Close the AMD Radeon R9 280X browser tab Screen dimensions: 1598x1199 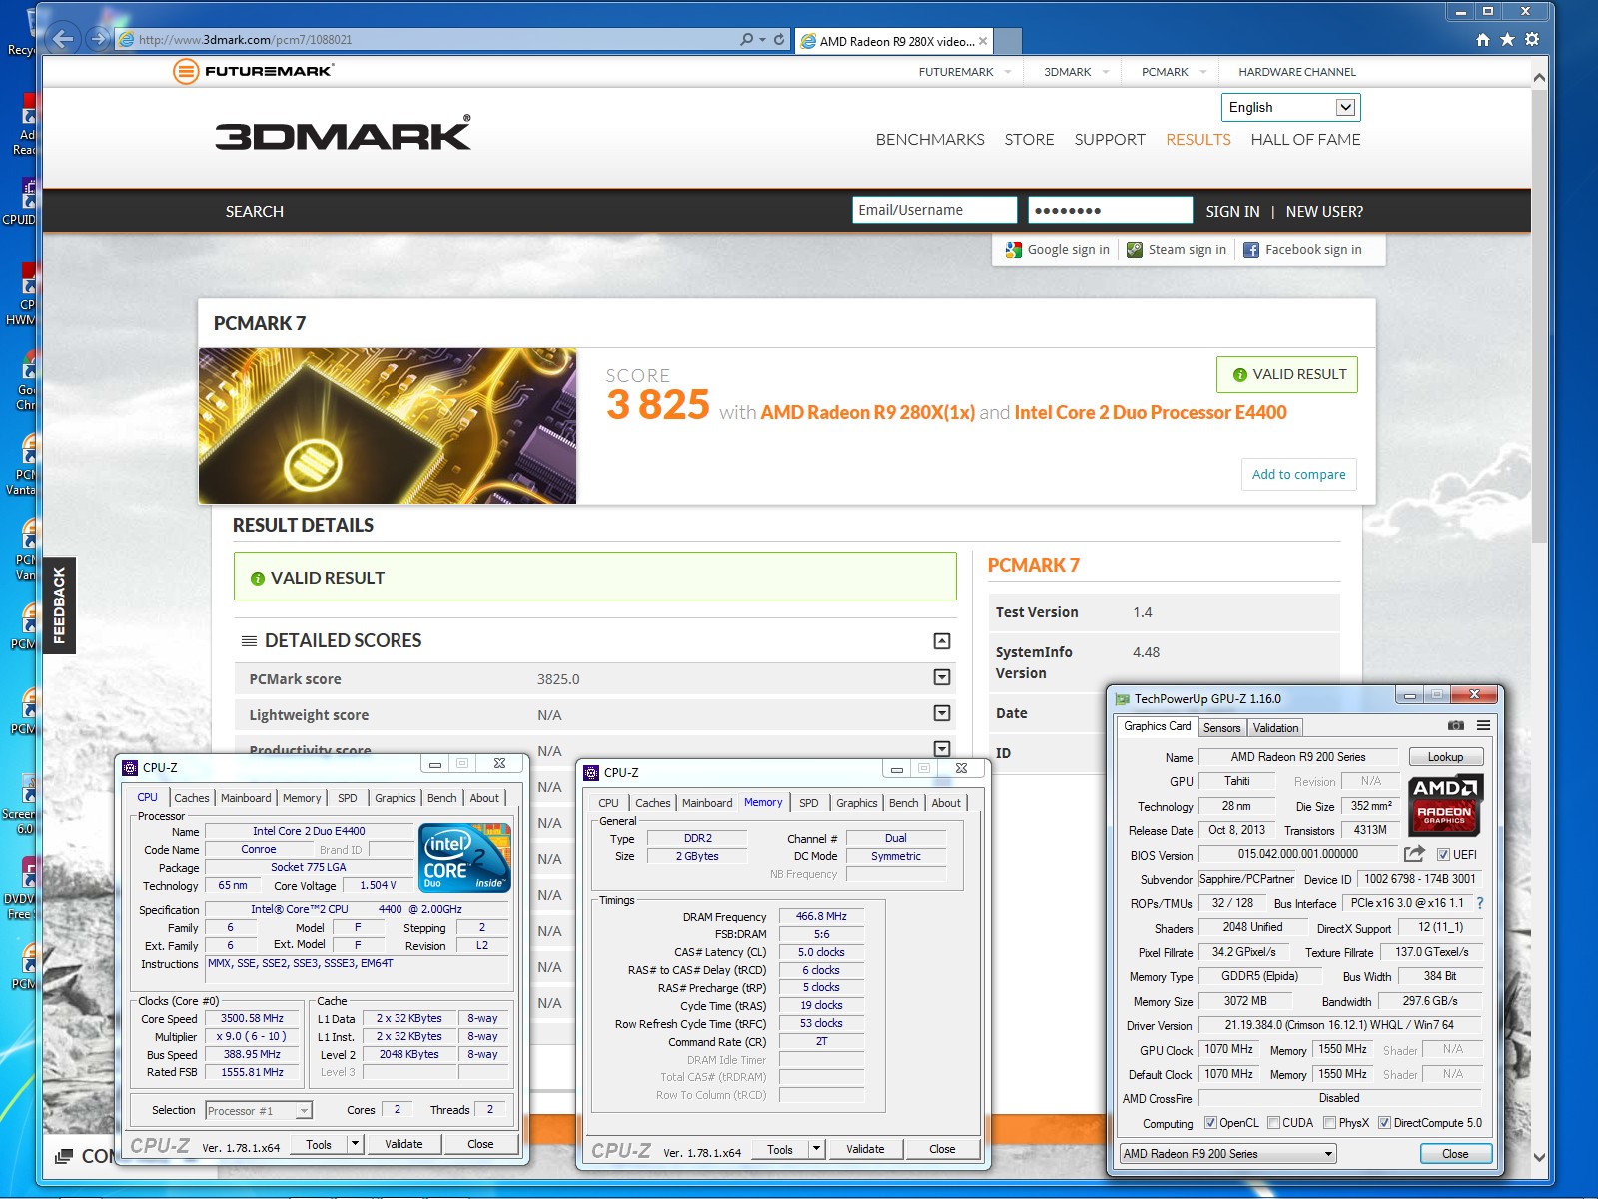point(983,41)
